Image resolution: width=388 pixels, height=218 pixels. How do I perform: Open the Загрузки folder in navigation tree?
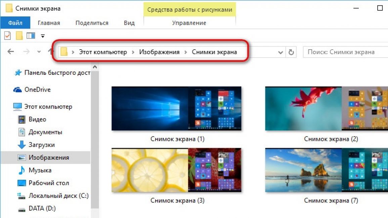(x=42, y=145)
